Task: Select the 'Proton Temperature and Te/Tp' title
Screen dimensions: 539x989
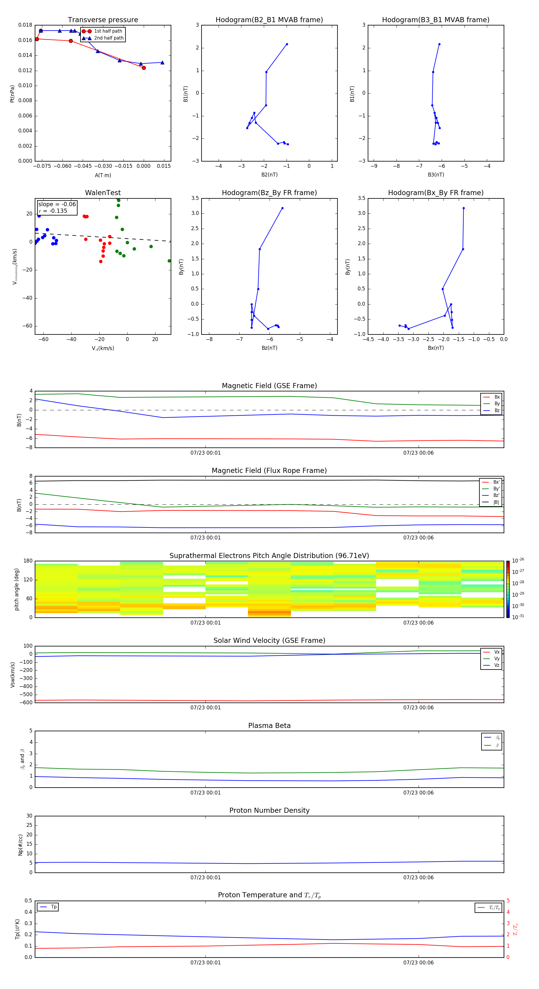Action: click(269, 896)
